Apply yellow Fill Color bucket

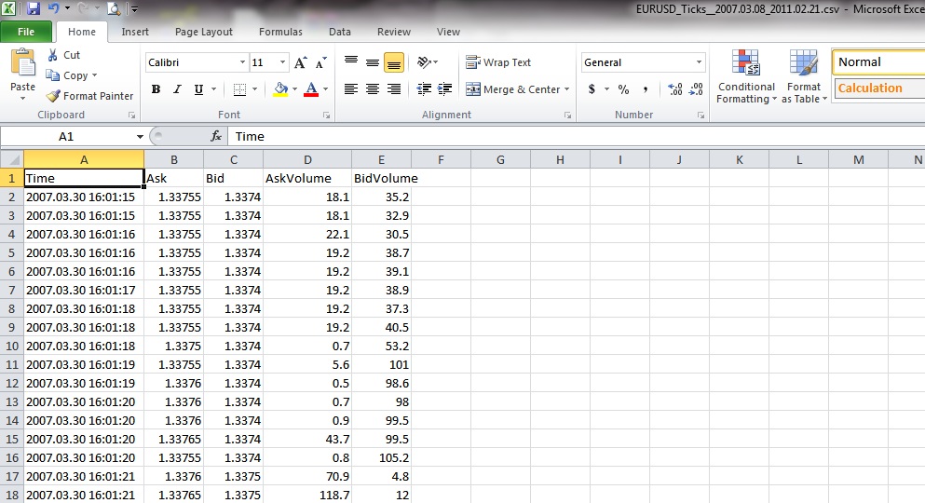pos(280,89)
